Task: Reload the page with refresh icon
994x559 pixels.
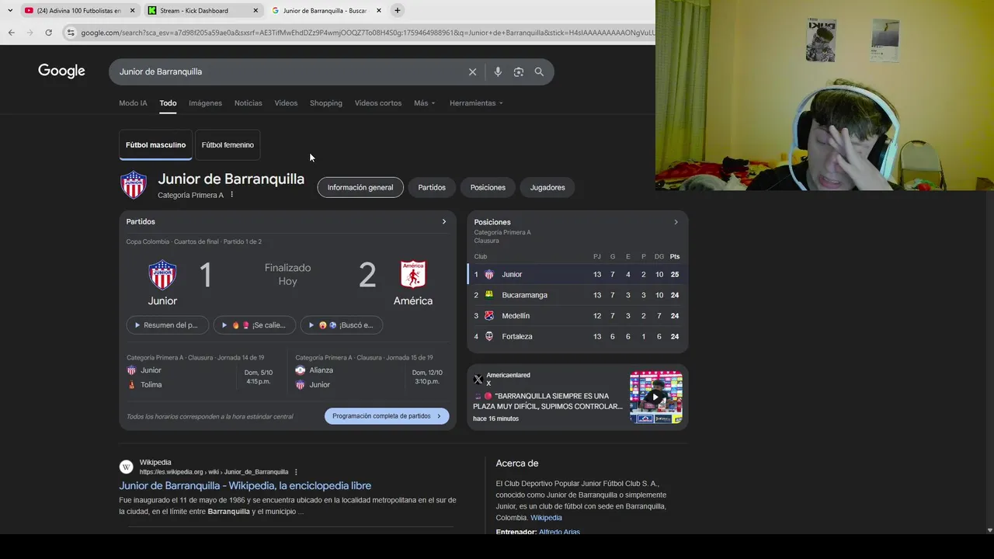Action: coord(48,33)
